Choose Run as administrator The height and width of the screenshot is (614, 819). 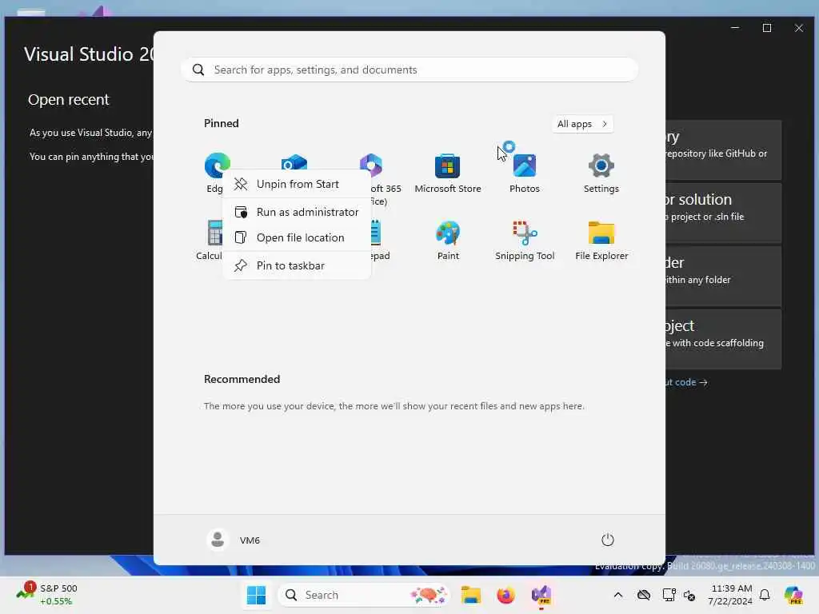coord(297,212)
